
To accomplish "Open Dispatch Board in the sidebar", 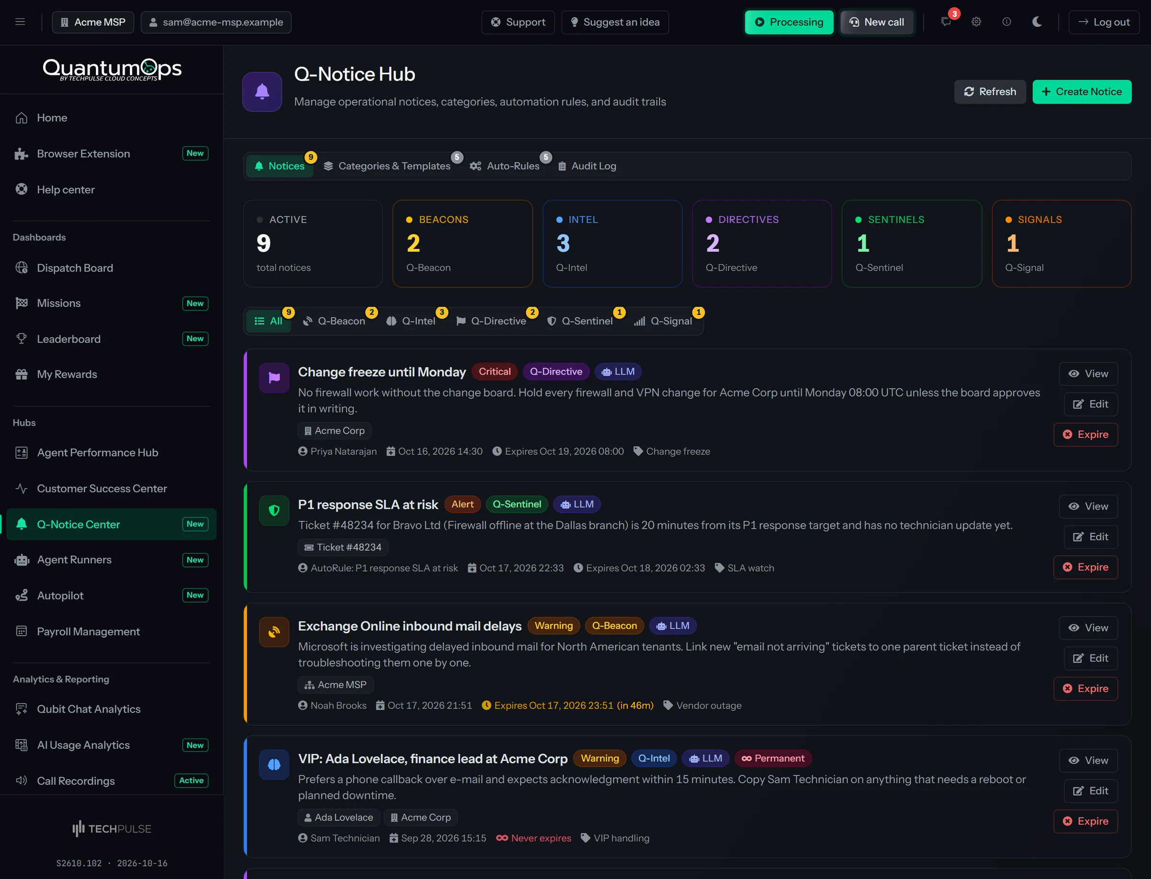I will click(111, 268).
